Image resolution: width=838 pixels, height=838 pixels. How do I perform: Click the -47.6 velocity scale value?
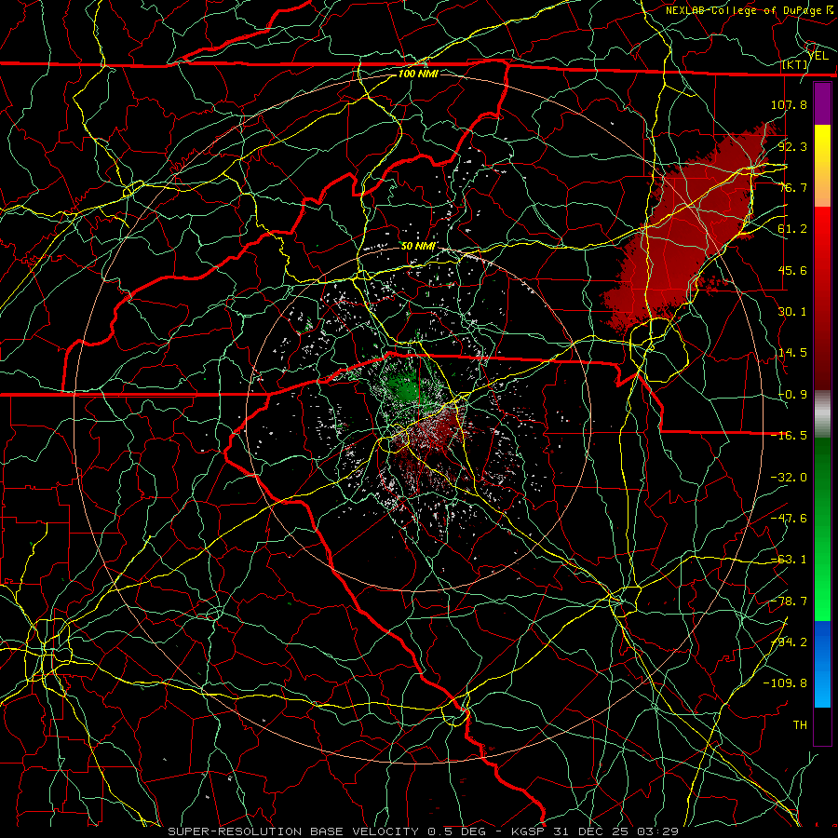click(789, 518)
